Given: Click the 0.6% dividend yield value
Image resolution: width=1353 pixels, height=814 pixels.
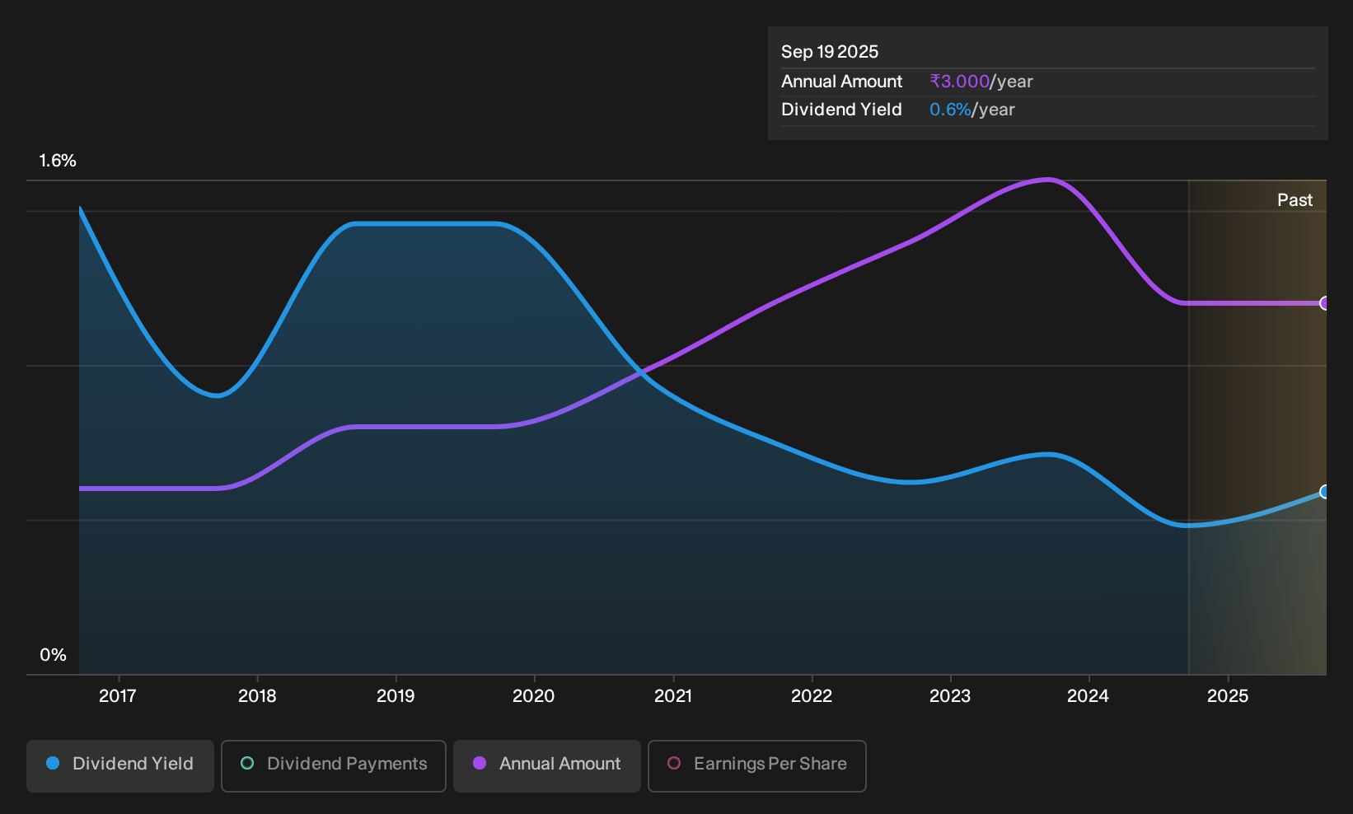Looking at the screenshot, I should point(950,110).
